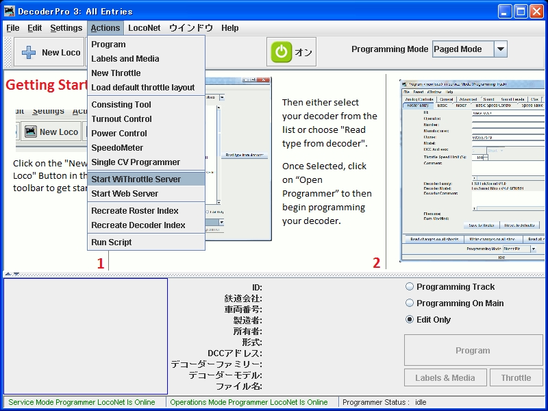548x411 pixels.
Task: Select the Edit Only radio button
Action: (409, 319)
